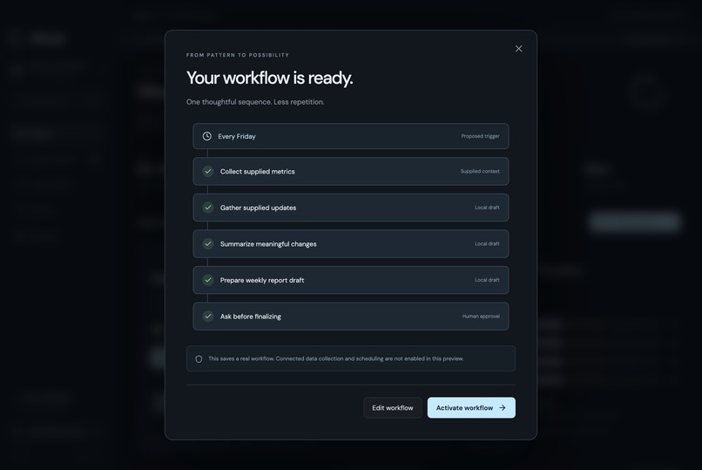Click Local draft label on Summarize meaningful changes
The image size is (702, 470).
487,244
